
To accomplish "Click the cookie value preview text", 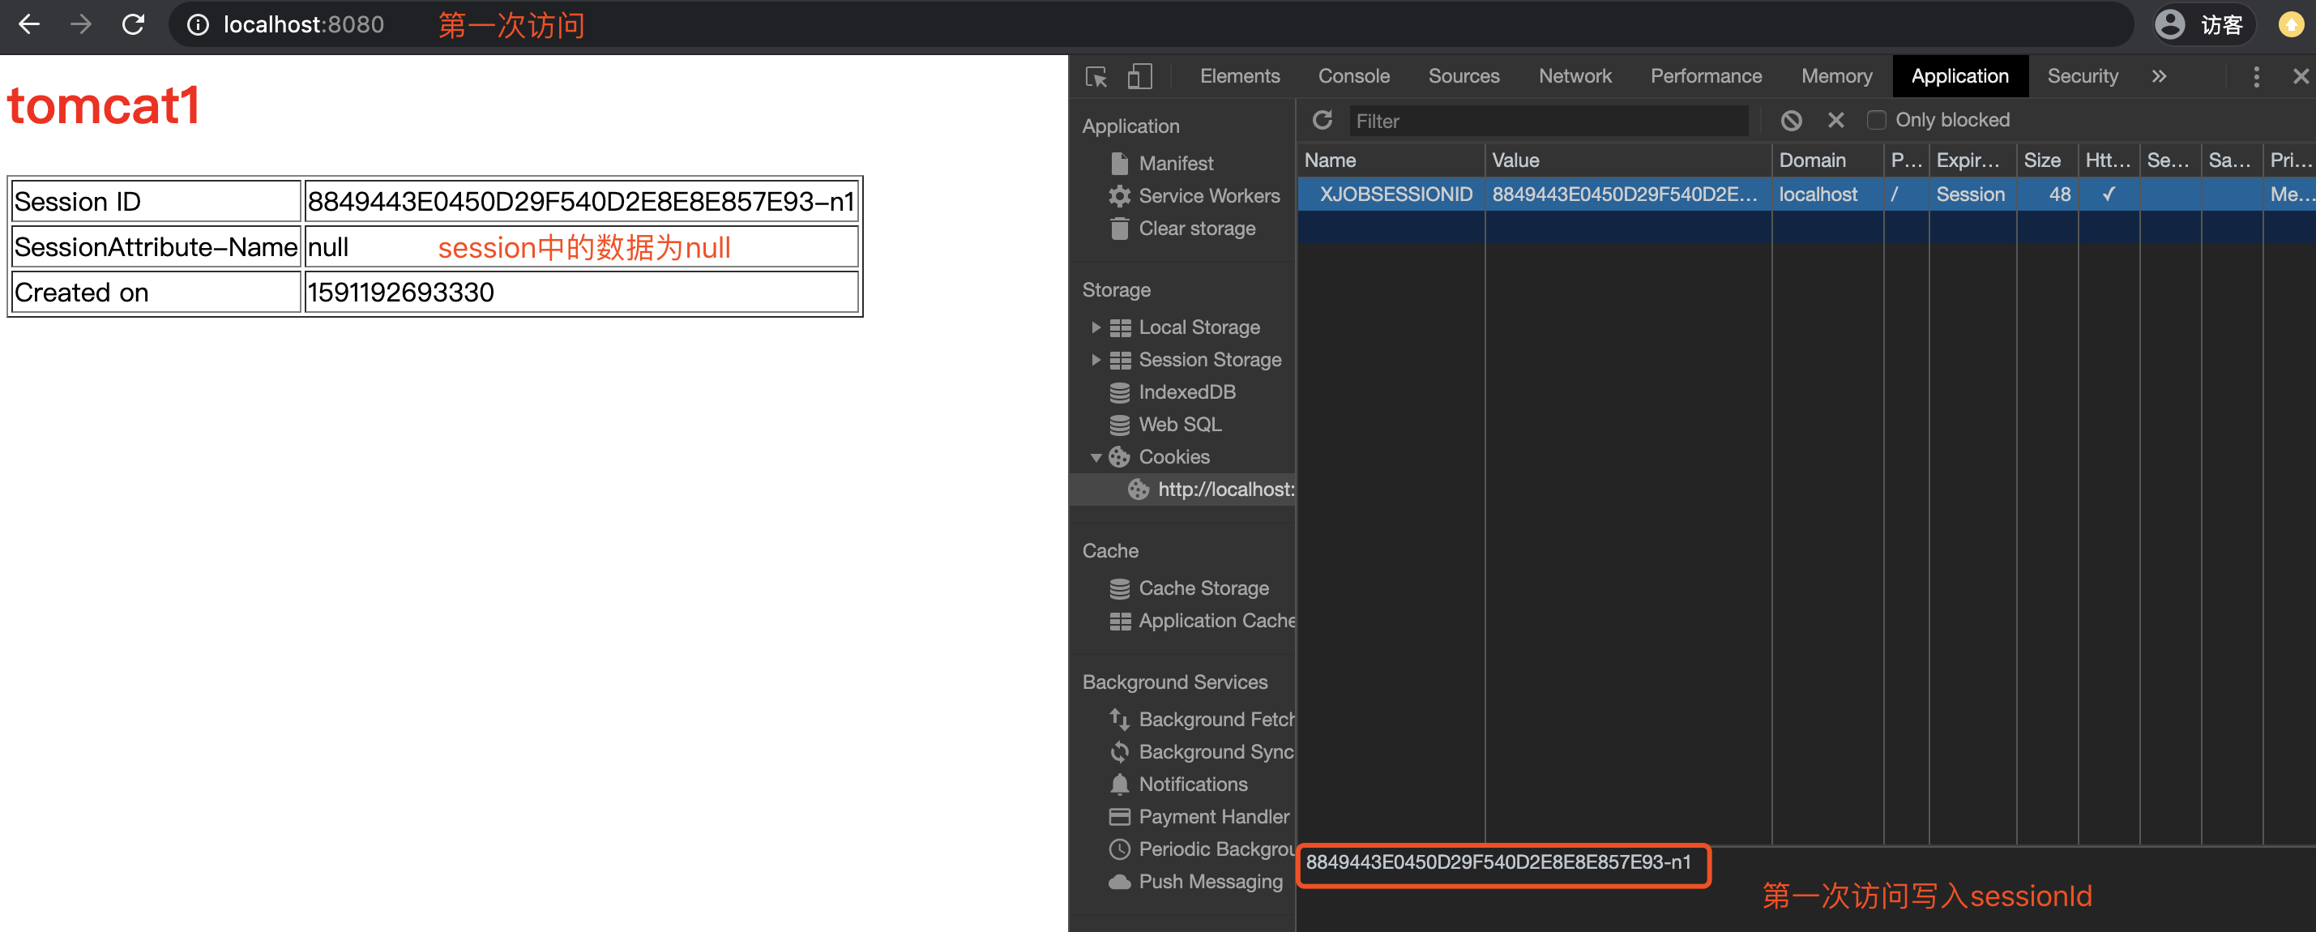I will click(1498, 863).
